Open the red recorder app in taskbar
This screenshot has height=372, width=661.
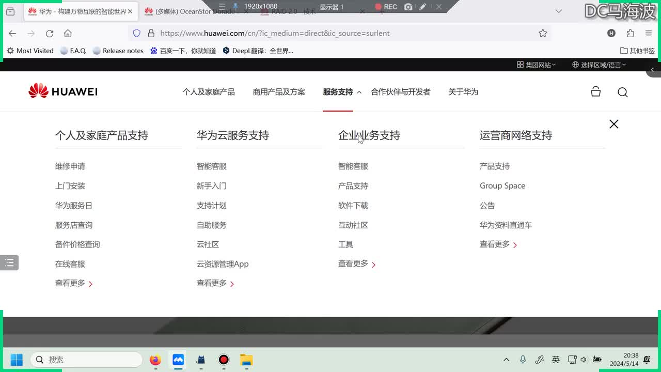tap(224, 360)
